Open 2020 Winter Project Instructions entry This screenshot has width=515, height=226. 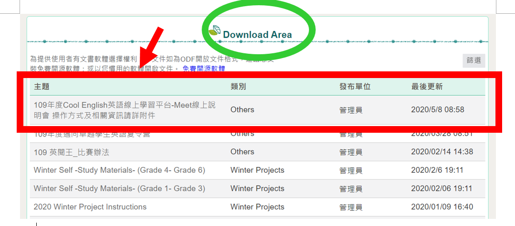tap(90, 207)
